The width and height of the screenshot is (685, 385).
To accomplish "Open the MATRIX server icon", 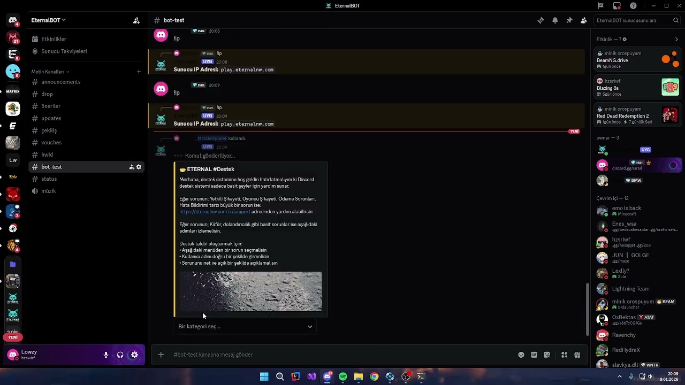I will click(13, 91).
